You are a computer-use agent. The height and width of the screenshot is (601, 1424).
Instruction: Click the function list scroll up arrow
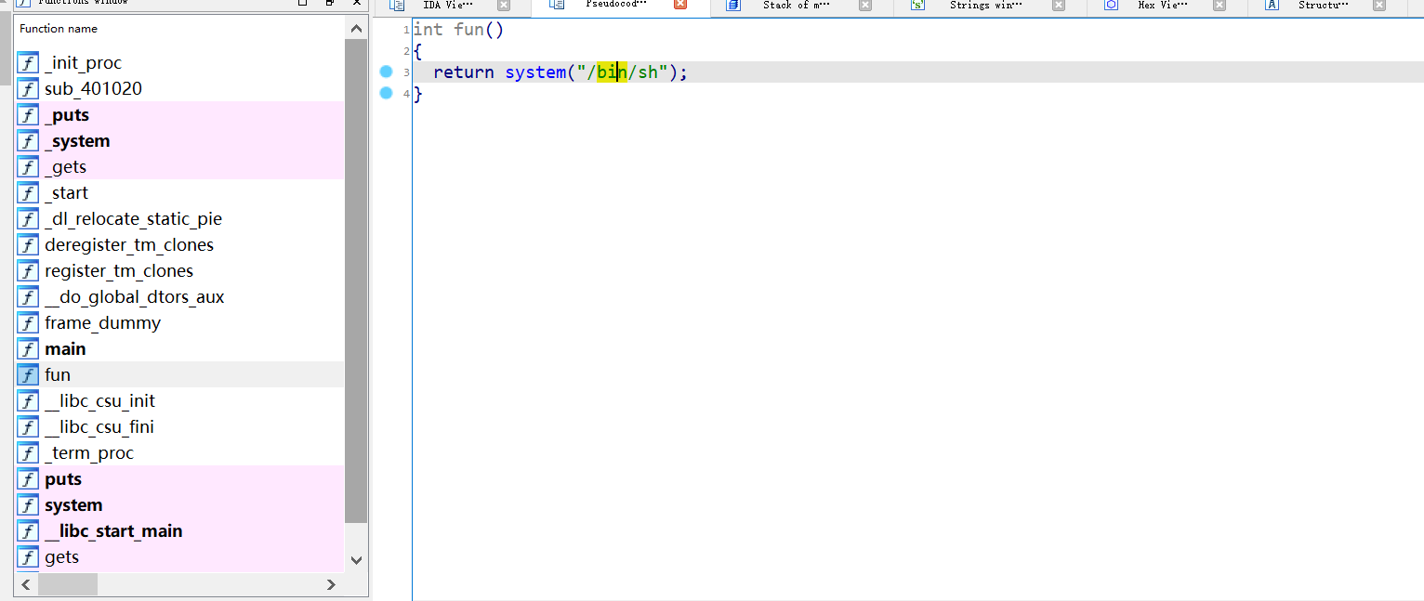[356, 29]
